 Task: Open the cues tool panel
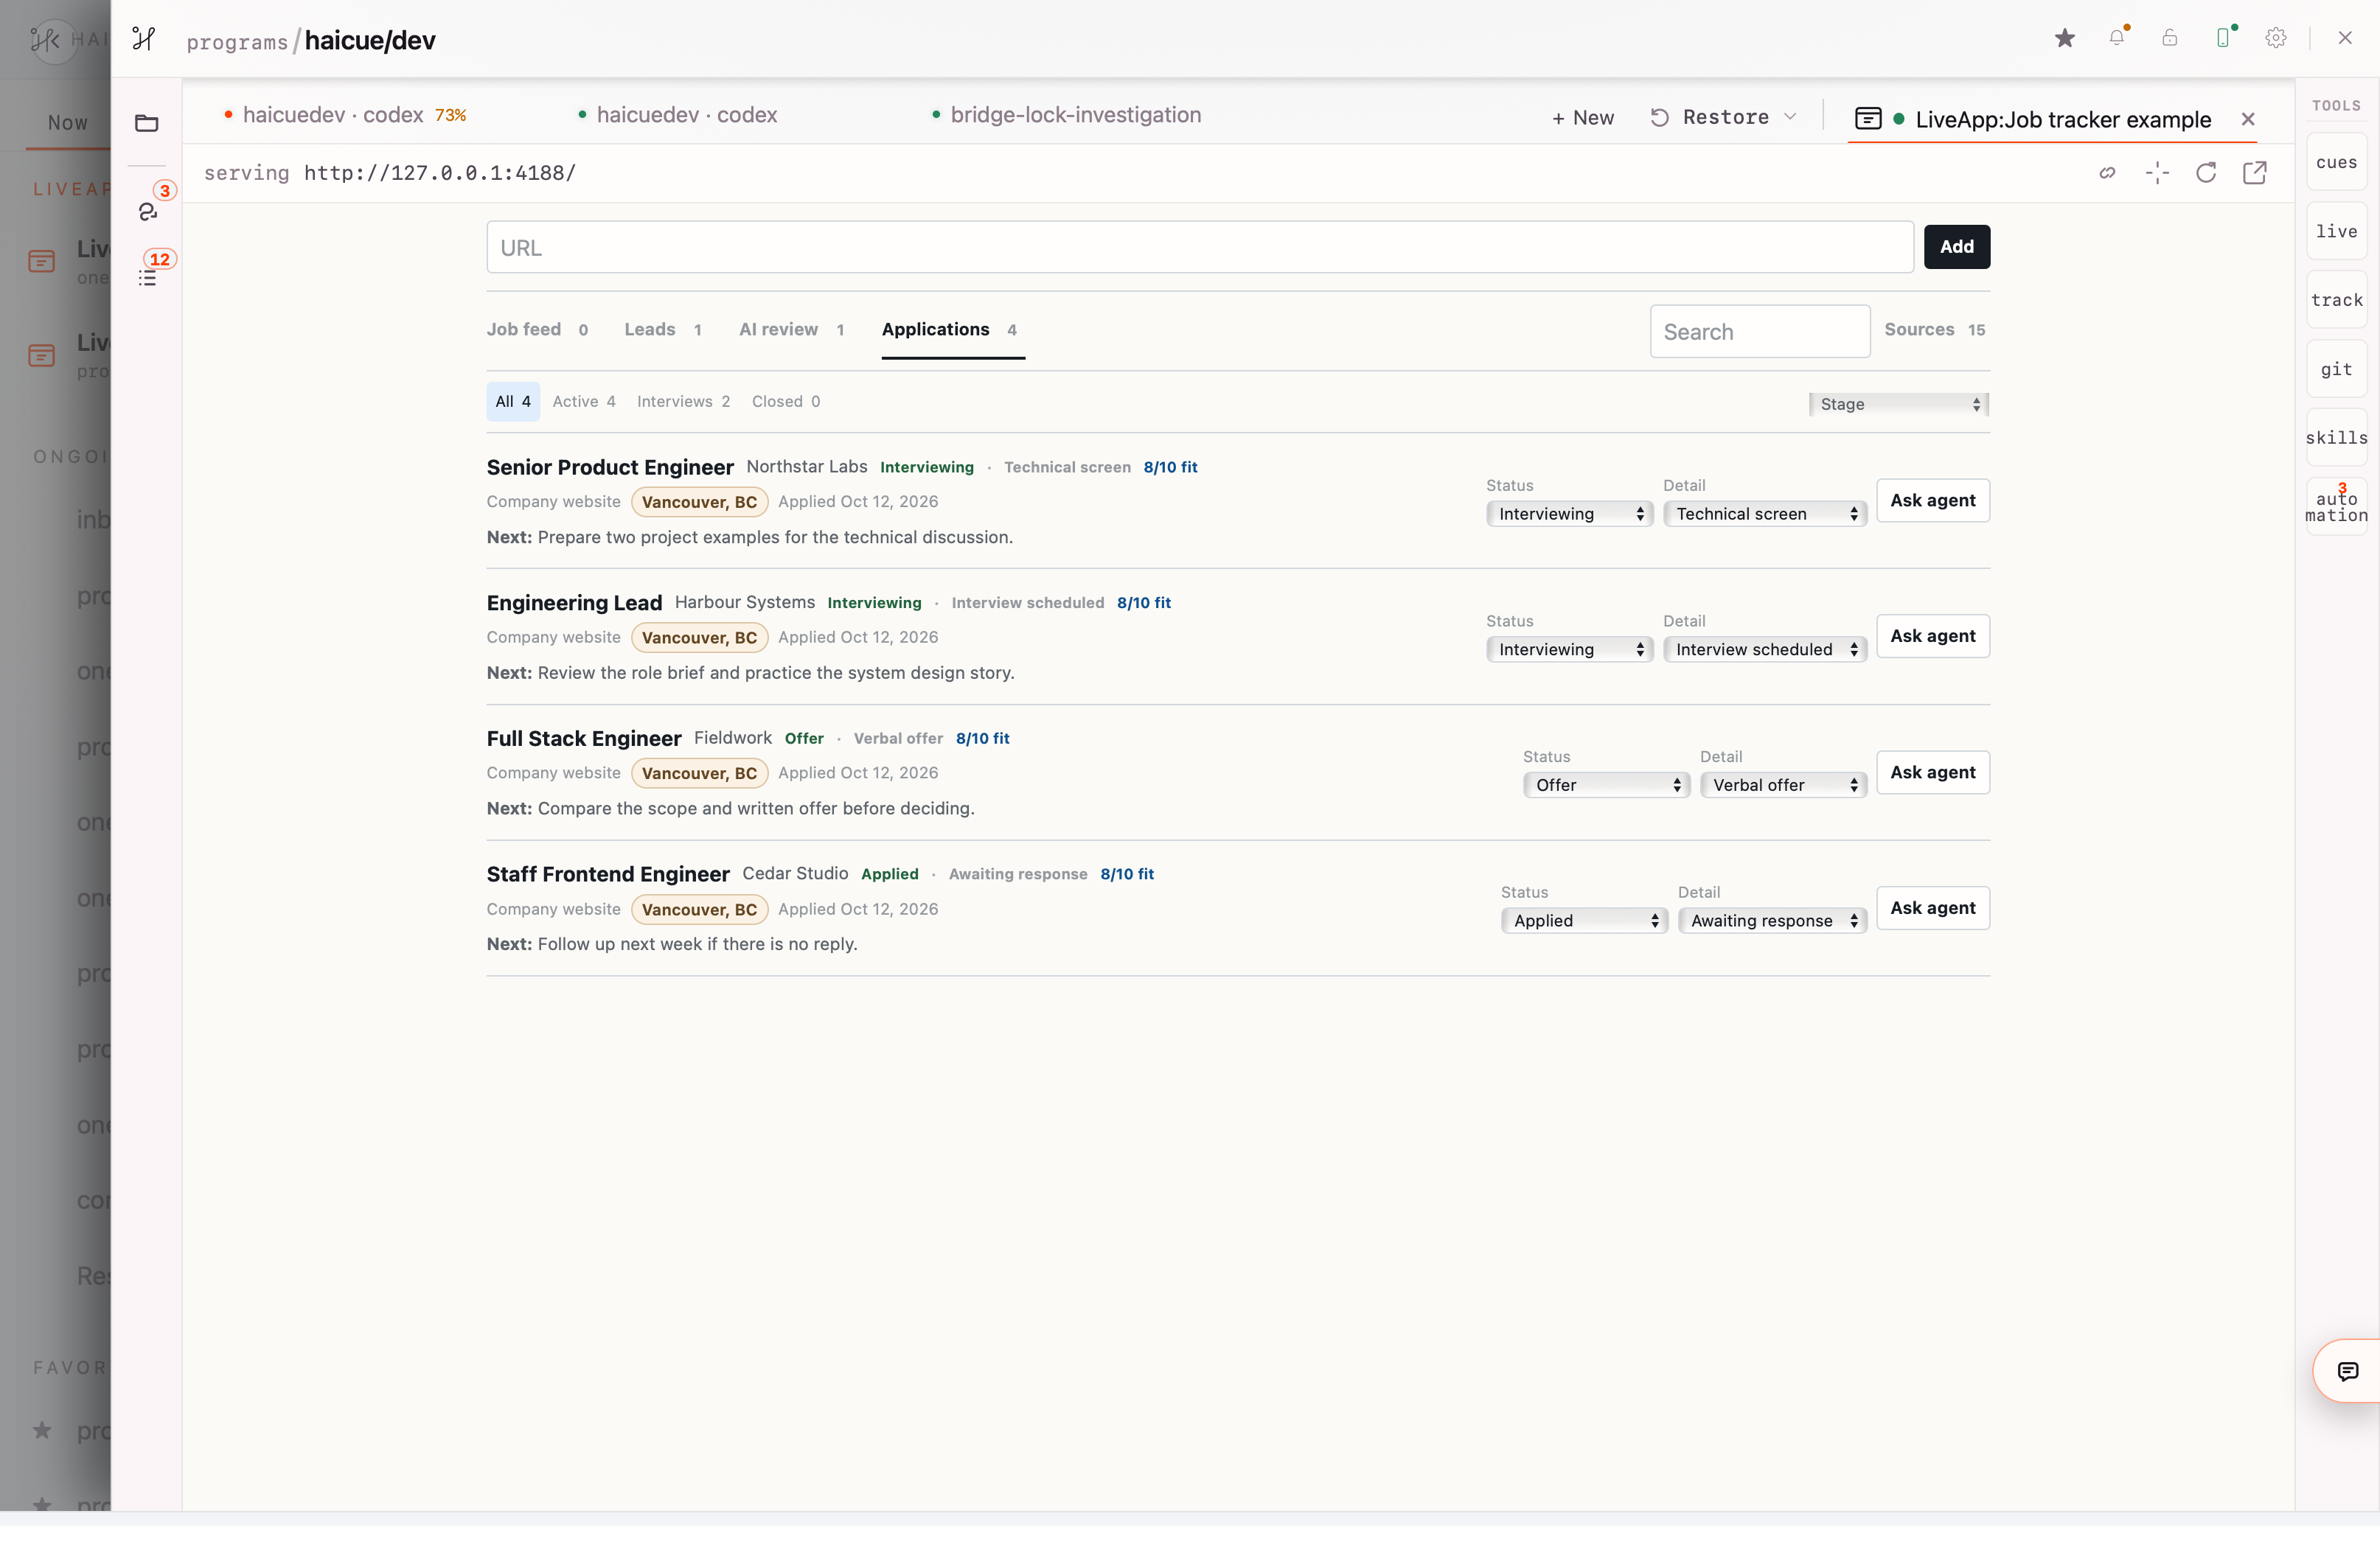tap(2336, 162)
